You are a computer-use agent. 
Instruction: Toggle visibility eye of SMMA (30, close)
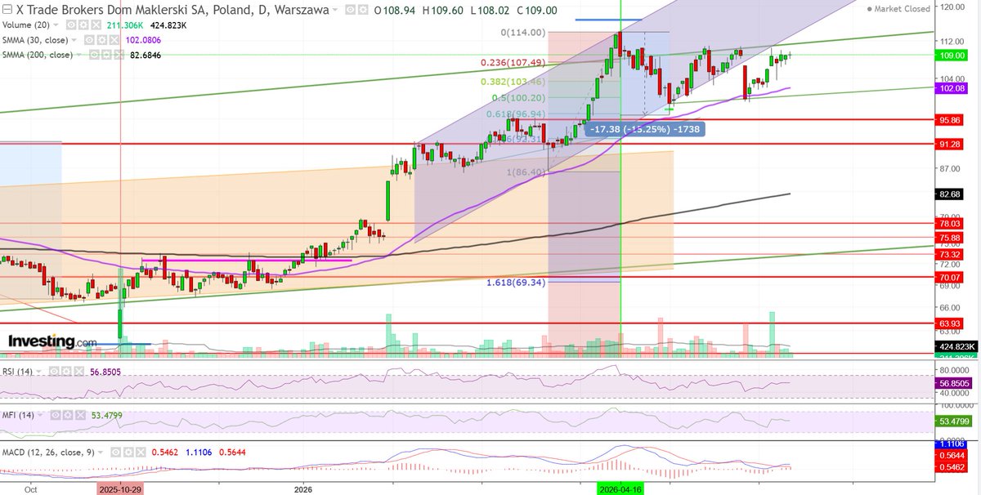pos(91,39)
